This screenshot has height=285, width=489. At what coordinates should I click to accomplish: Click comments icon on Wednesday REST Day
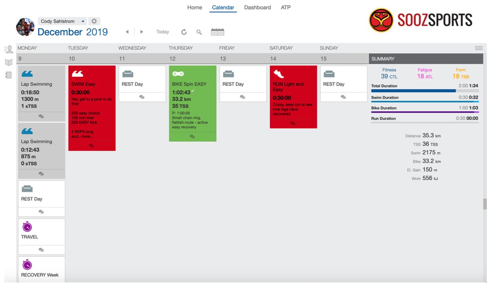(x=142, y=97)
